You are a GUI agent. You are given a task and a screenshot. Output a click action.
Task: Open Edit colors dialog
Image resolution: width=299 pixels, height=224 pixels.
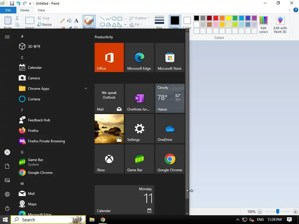coord(264,25)
